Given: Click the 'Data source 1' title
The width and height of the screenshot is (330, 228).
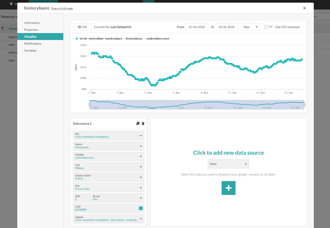Looking at the screenshot, I should coord(82,124).
